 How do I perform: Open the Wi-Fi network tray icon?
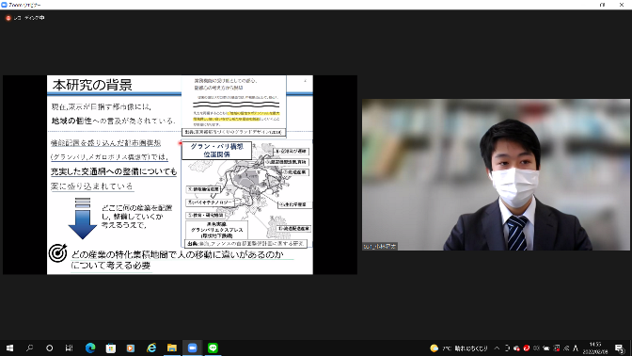coord(566,348)
